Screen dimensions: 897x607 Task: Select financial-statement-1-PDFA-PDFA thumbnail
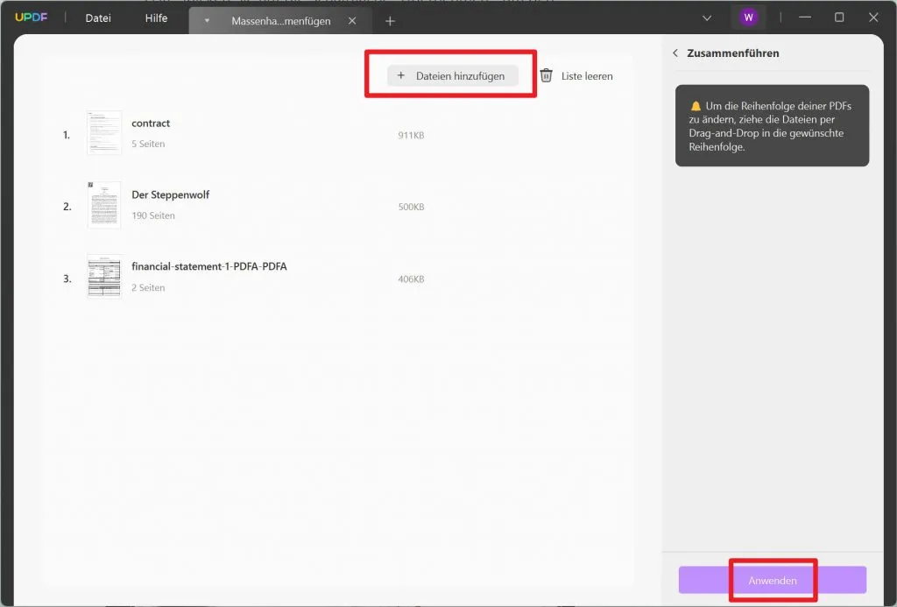(104, 277)
